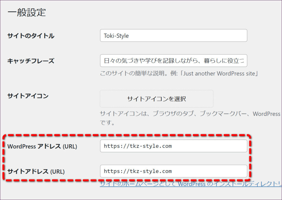Click the red dashed highlight border
The image size is (282, 200).
click(127, 135)
